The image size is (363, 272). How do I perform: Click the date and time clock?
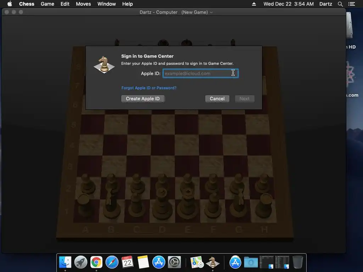289,4
